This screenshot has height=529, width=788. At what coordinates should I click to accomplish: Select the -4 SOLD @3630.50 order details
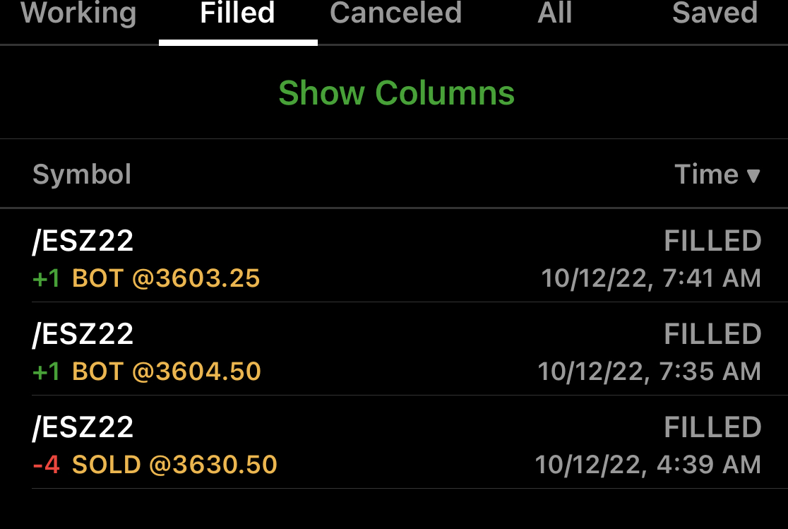click(155, 465)
